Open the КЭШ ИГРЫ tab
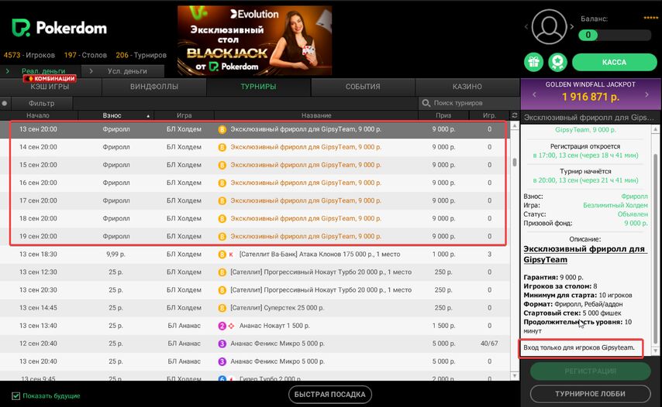Viewport: 662px width, 407px height. [50, 87]
